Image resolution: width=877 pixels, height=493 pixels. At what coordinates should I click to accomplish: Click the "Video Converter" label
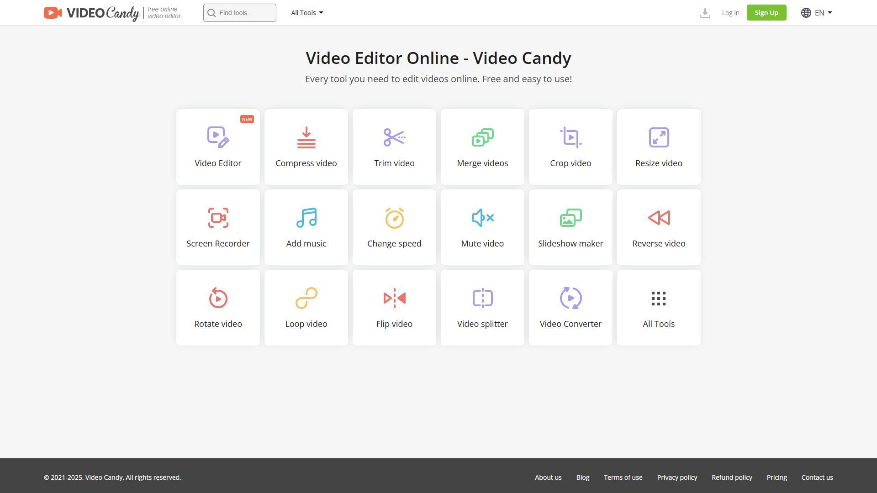(x=571, y=324)
